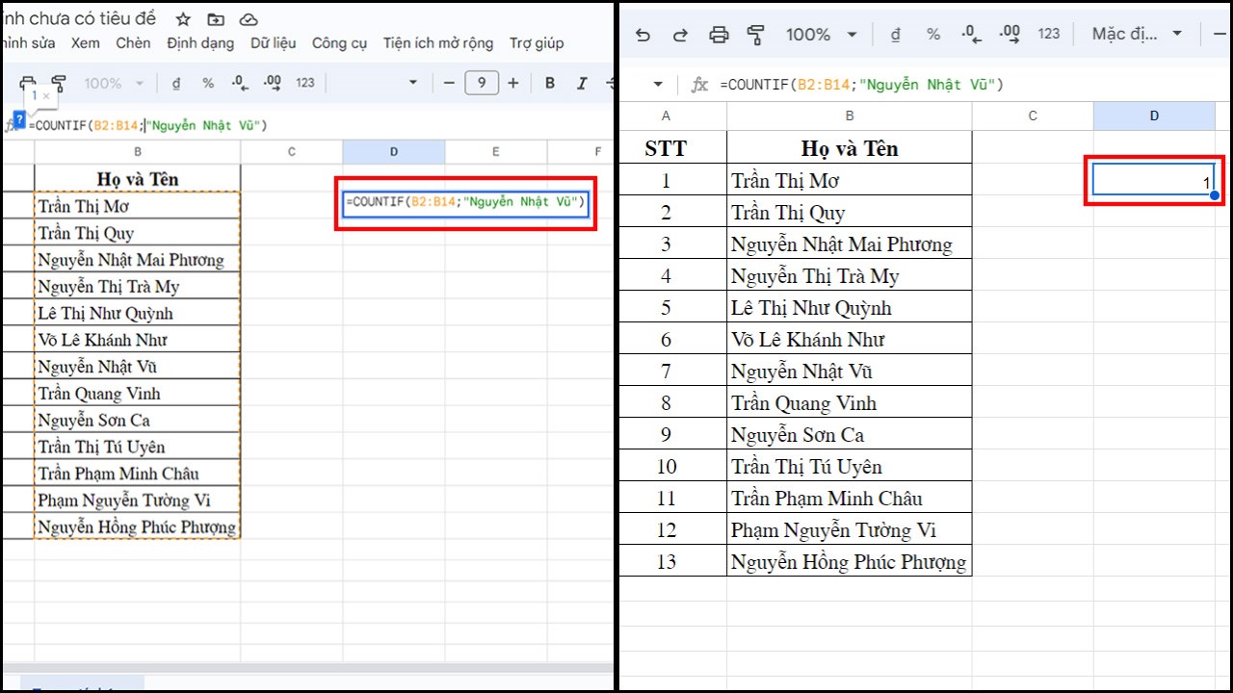The height and width of the screenshot is (693, 1233).
Task: Apply percent format in right window toolbar
Action: pos(933,35)
